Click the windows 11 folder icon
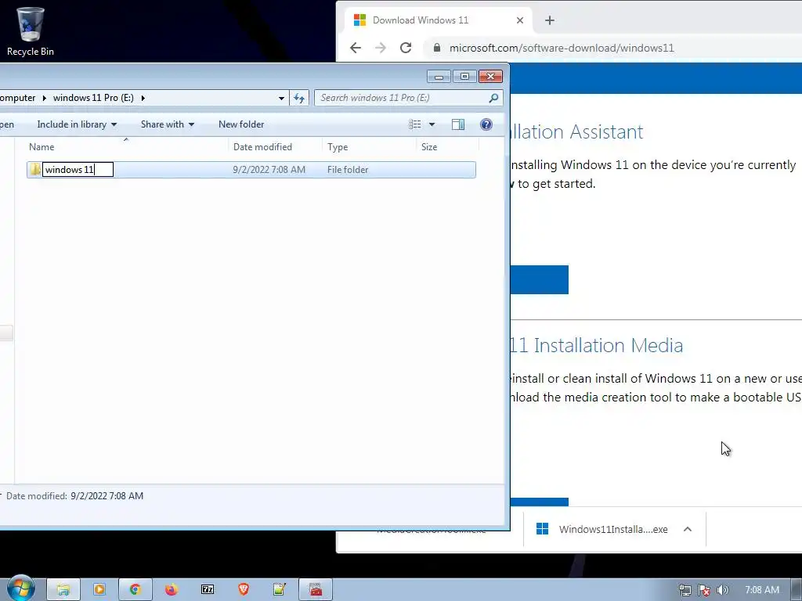Viewport: 802px width, 601px height. click(x=34, y=169)
